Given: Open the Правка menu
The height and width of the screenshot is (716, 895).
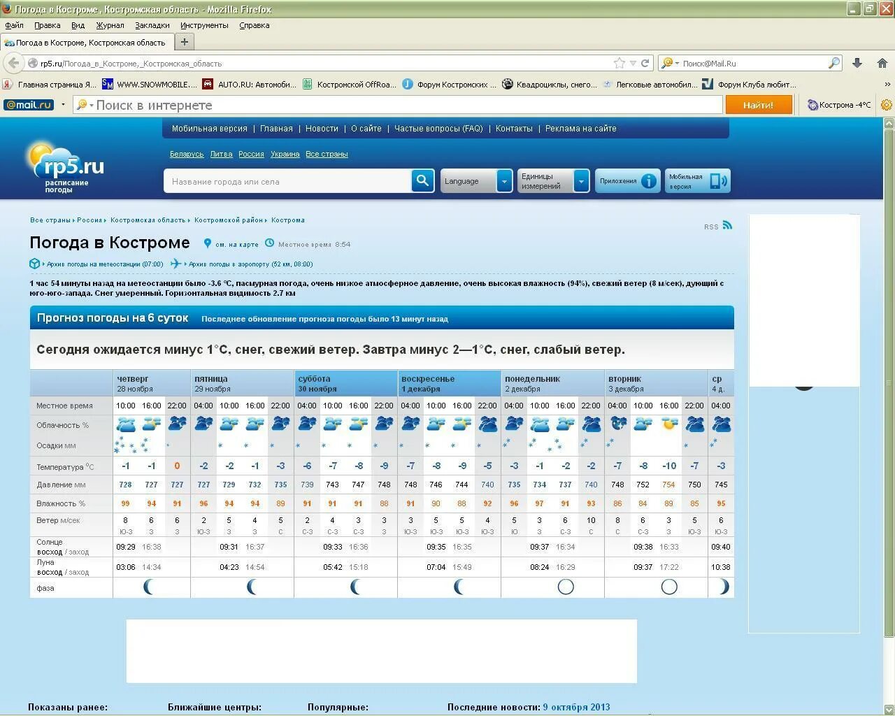Looking at the screenshot, I should pos(48,25).
